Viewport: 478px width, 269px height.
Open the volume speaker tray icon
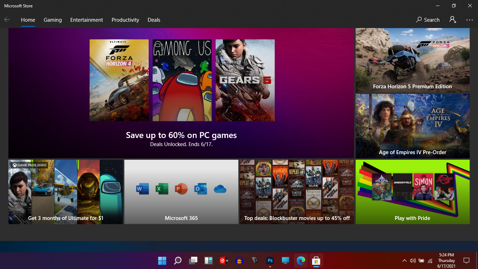[413, 261]
